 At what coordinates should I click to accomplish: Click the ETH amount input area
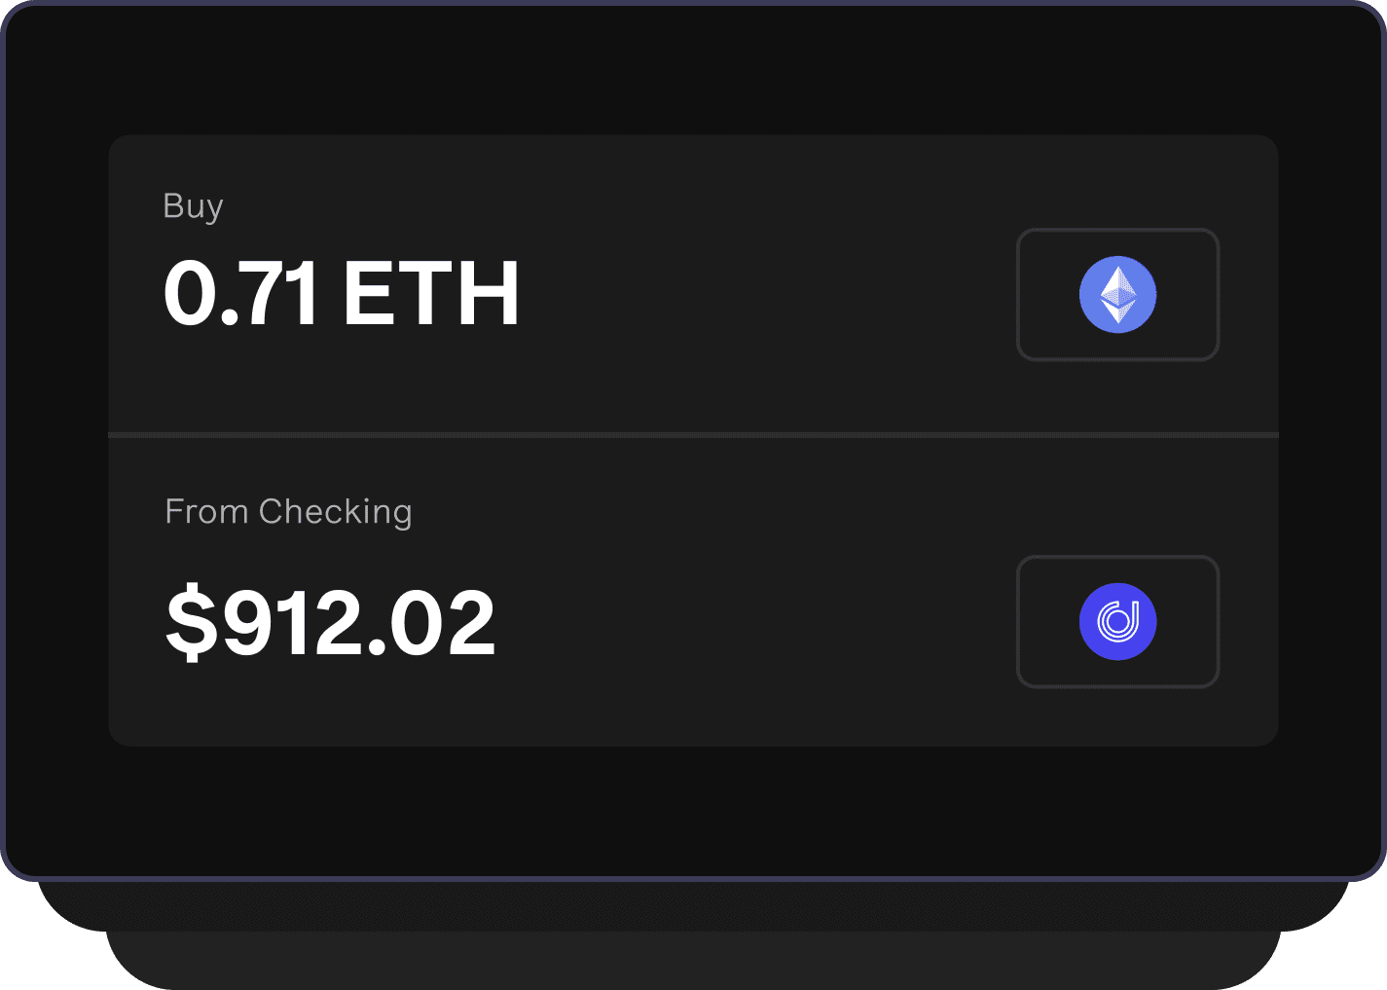pos(342,294)
